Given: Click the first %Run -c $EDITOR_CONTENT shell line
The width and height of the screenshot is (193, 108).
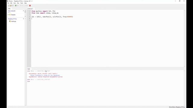Looking at the screenshot, I should [x=40, y=71].
